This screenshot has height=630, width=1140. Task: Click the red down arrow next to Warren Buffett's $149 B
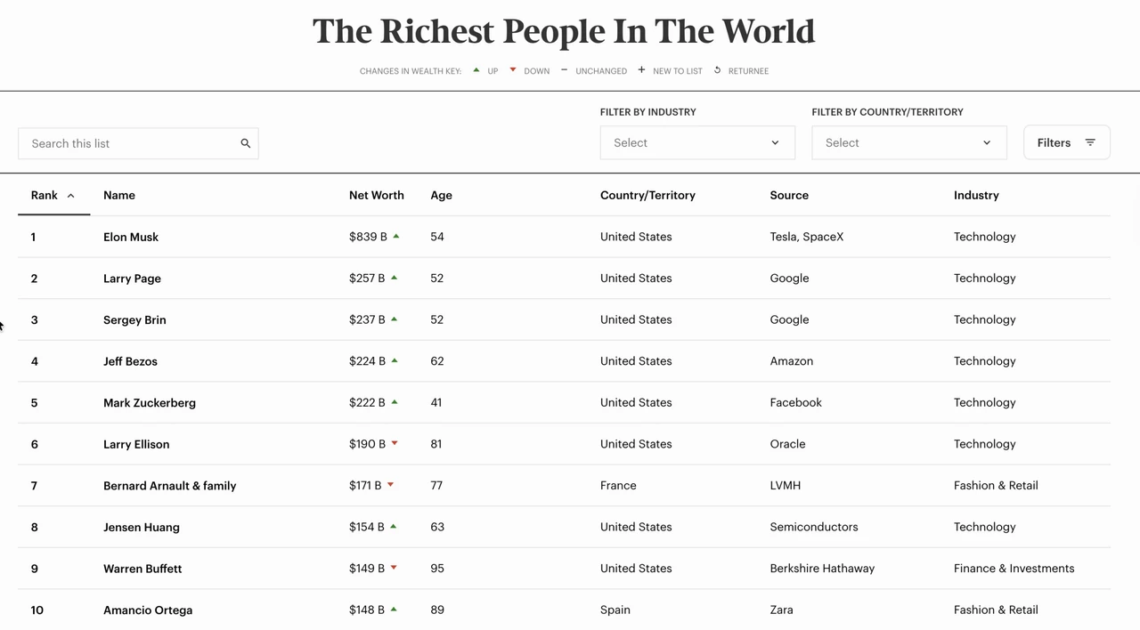[x=394, y=568]
